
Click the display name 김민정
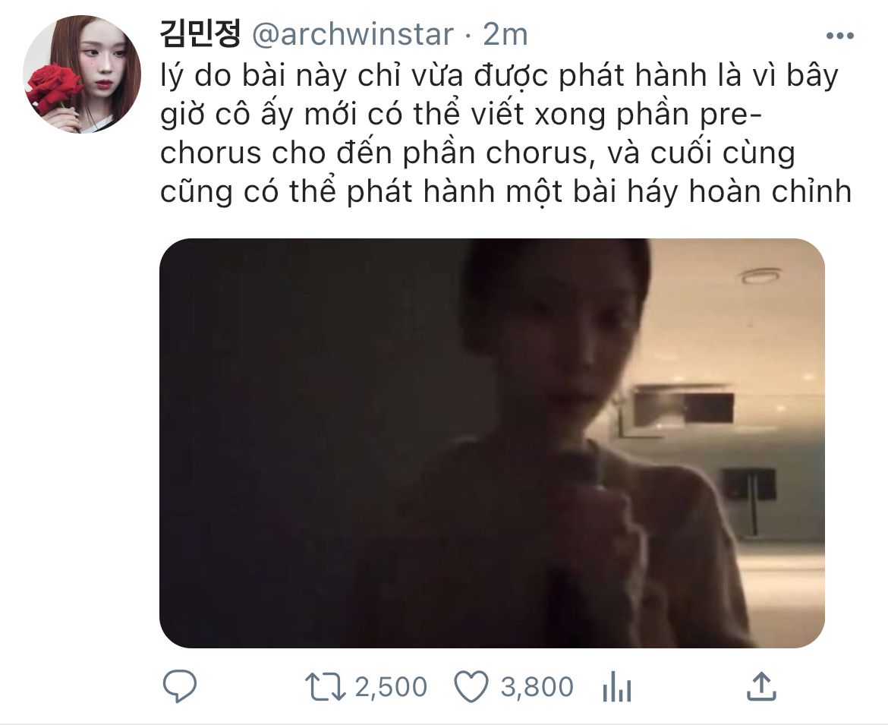click(x=200, y=34)
